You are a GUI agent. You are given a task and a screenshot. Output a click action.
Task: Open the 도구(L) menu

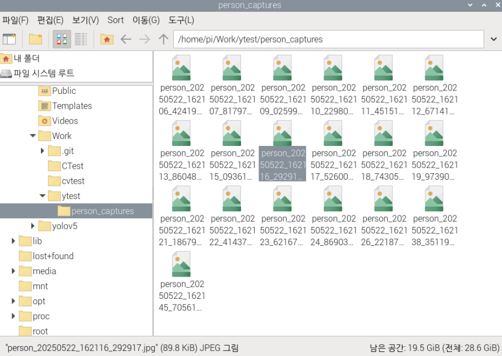[181, 20]
